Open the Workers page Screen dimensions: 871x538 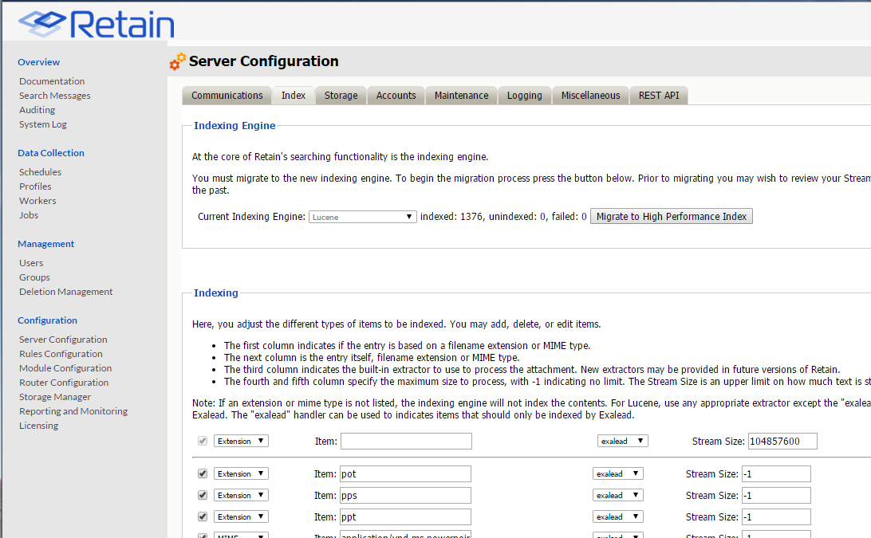pos(37,201)
